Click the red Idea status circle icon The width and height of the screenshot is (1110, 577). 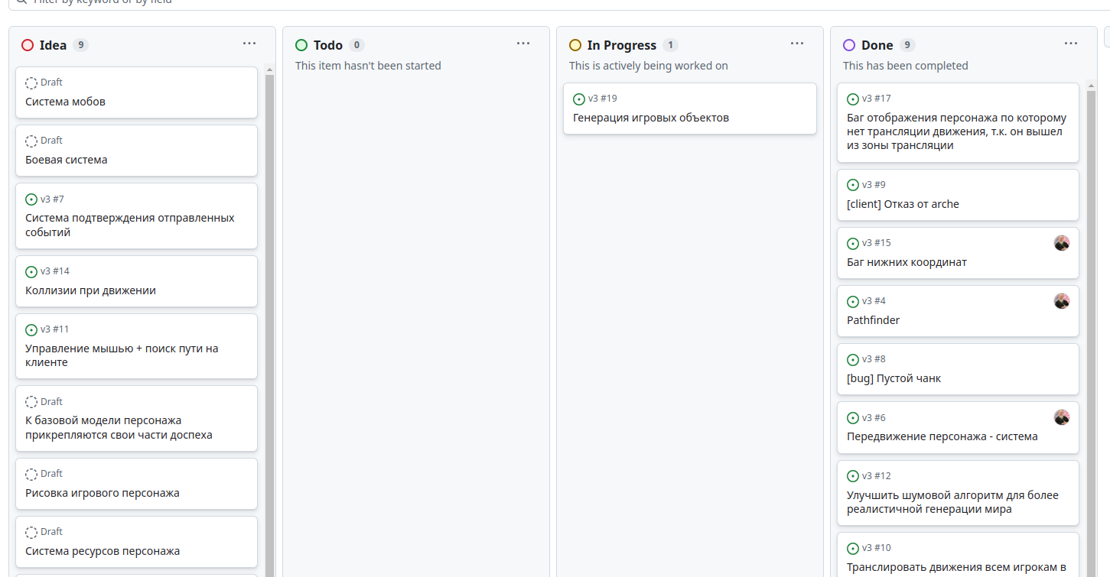tap(28, 45)
